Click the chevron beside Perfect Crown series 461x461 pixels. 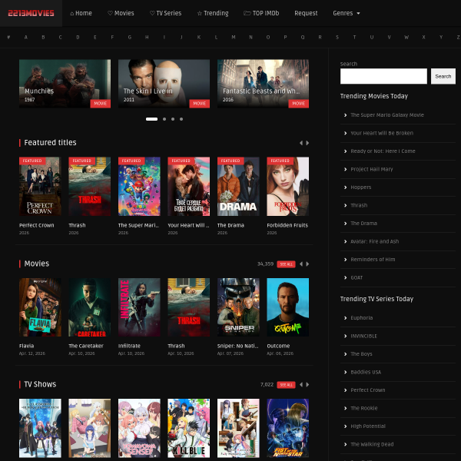coord(346,390)
